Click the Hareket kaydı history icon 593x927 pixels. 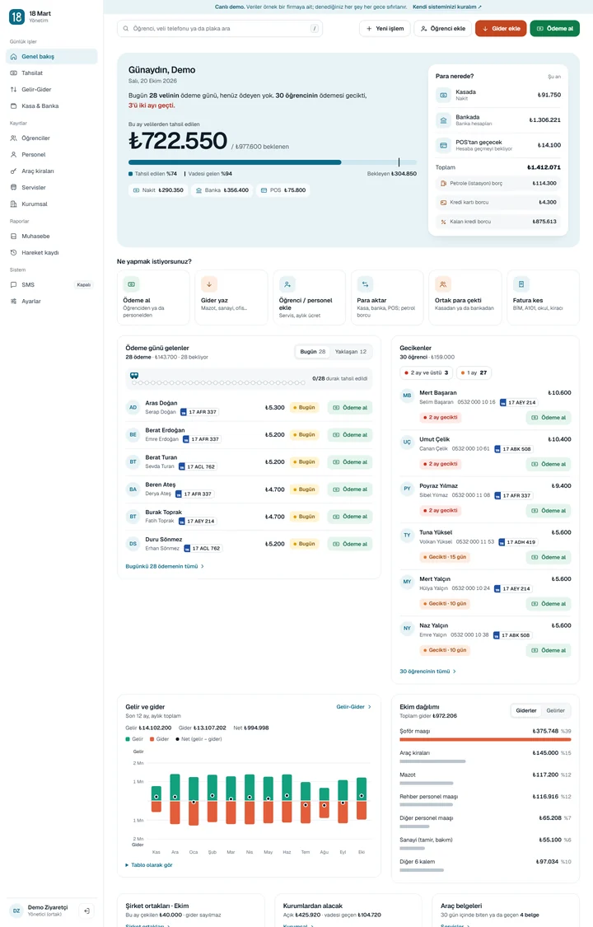click(13, 252)
